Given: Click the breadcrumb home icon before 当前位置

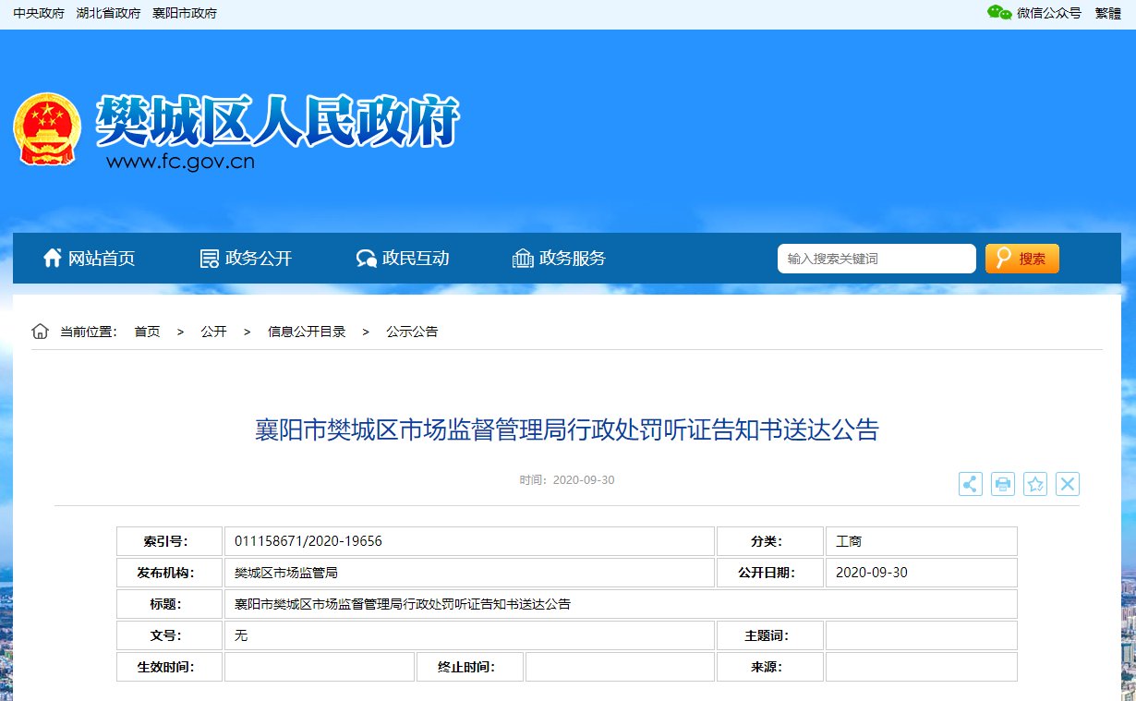Looking at the screenshot, I should tap(40, 330).
